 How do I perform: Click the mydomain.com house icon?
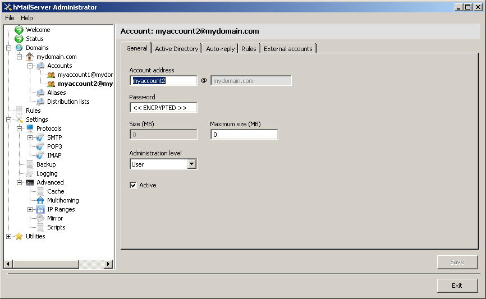pos(29,57)
